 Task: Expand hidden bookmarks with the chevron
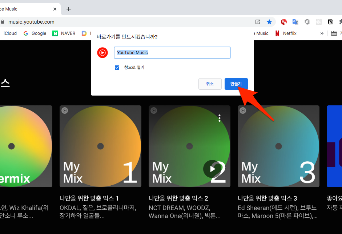pyautogui.click(x=322, y=33)
